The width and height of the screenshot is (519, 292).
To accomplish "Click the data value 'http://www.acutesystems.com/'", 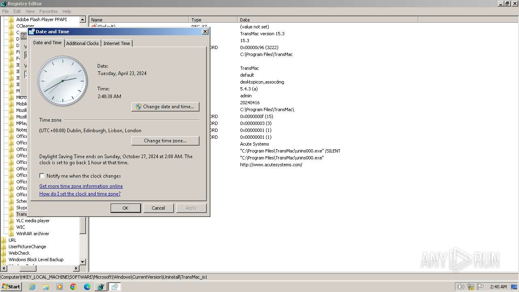I will click(271, 165).
